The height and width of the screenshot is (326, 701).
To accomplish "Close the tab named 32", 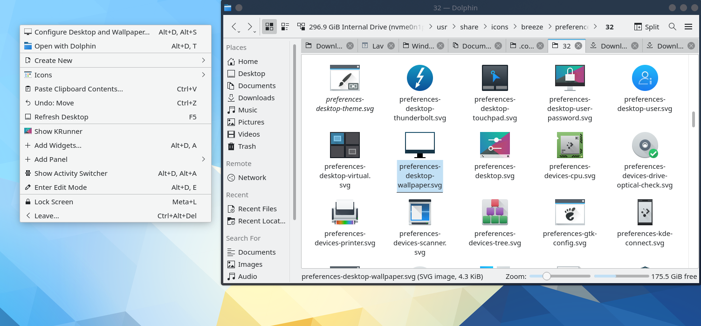I will [x=578, y=46].
